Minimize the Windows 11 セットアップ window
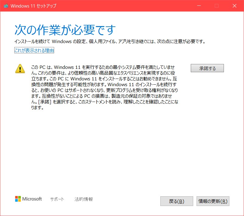This screenshot has height=216, width=244. click(x=199, y=6)
